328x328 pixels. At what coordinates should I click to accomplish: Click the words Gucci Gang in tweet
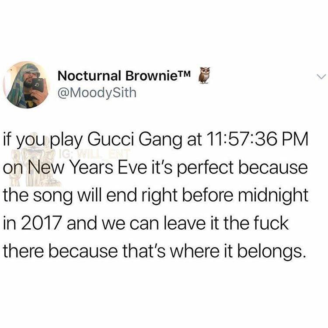click(x=135, y=140)
